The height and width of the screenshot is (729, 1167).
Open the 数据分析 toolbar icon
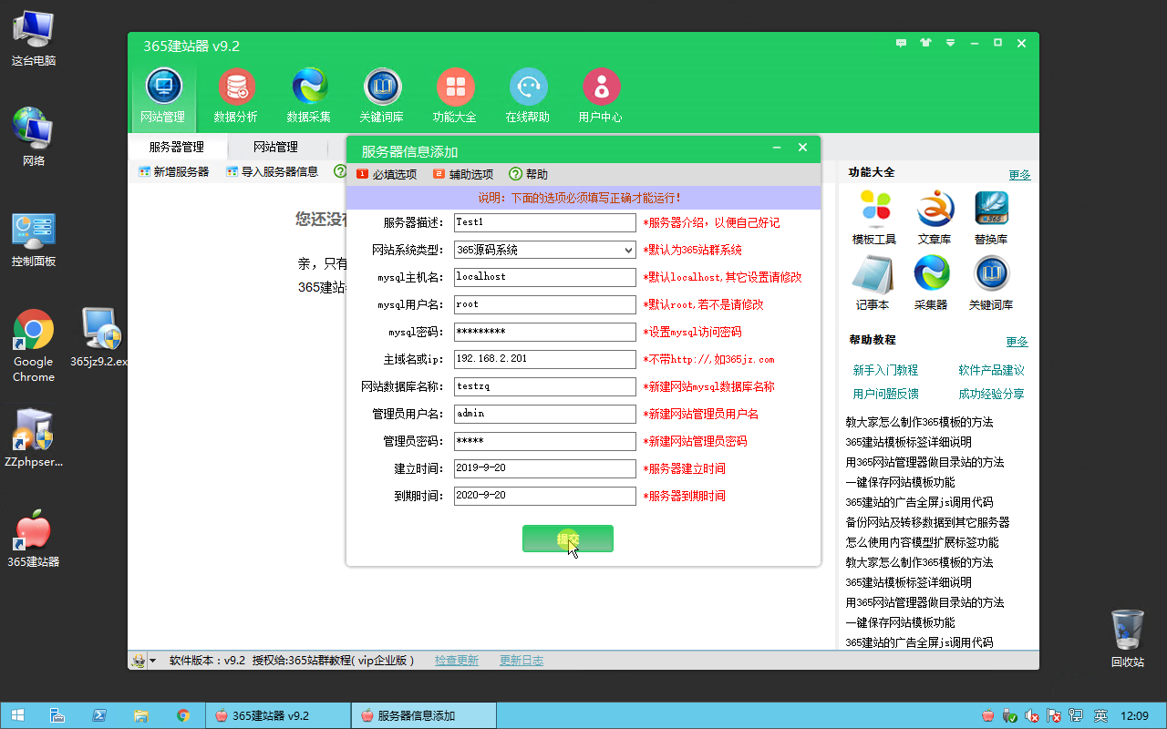pos(236,97)
